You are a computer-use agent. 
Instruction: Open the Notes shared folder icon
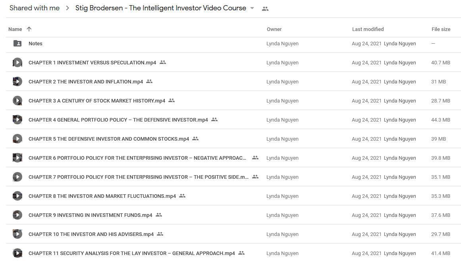tap(17, 44)
